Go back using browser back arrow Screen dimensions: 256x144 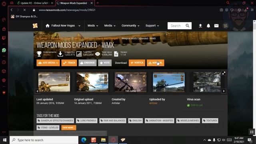click(12, 10)
